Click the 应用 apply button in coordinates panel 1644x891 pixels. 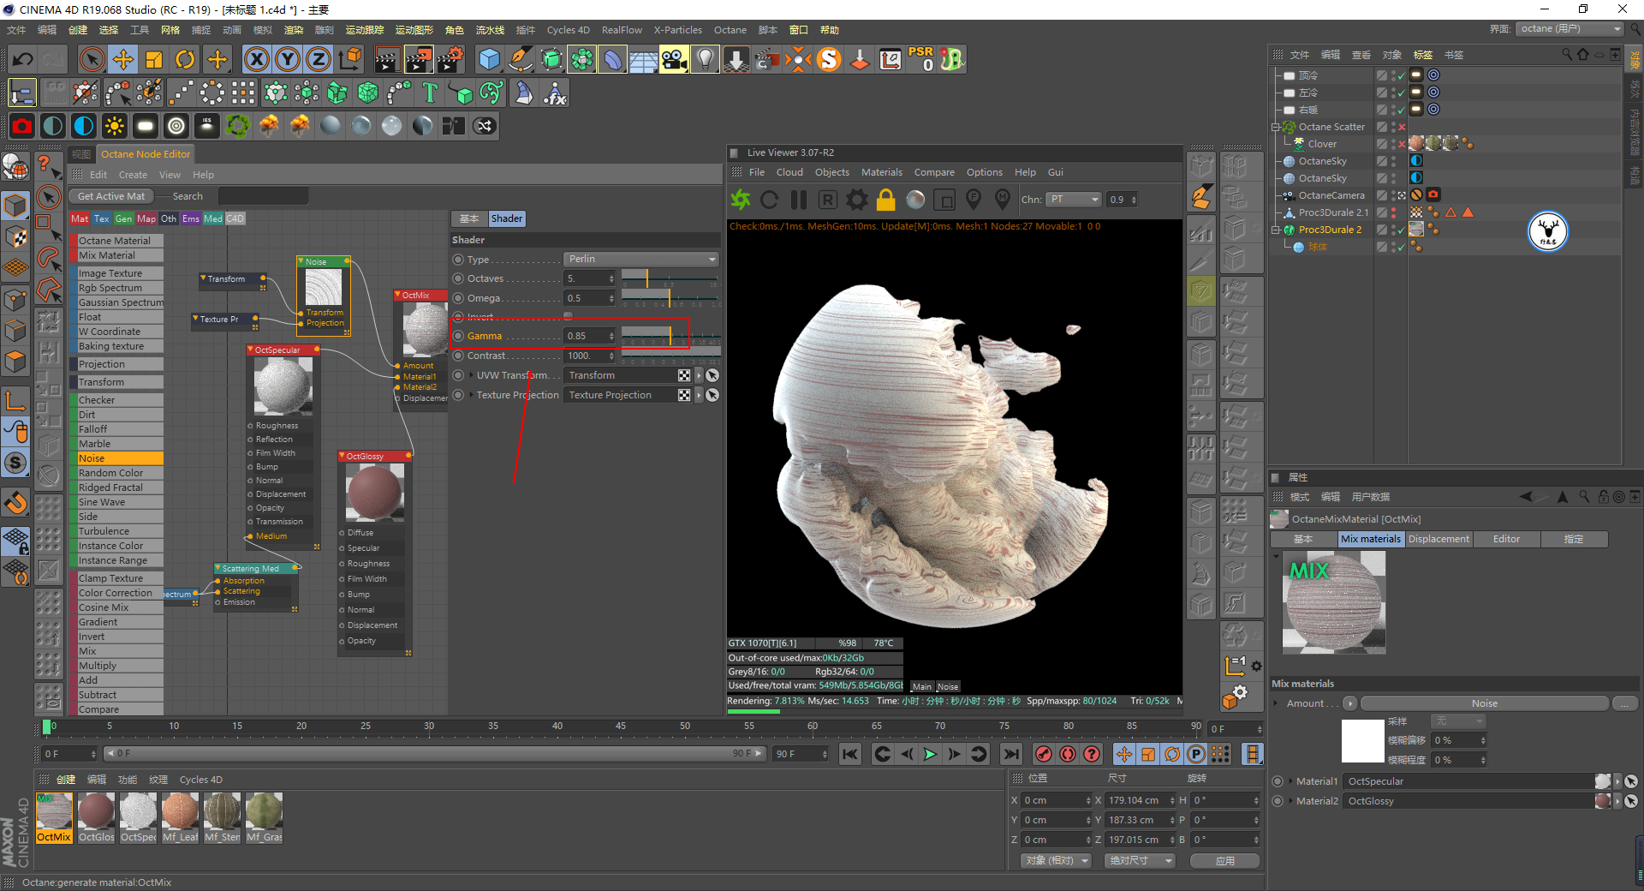tap(1225, 860)
